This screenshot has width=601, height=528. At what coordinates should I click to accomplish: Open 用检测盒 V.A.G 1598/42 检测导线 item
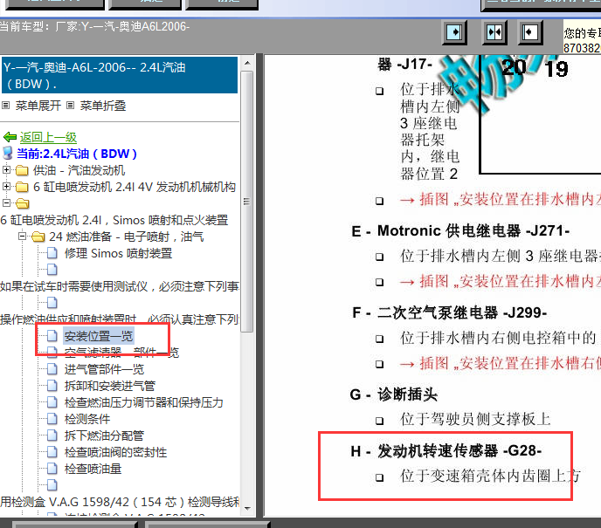click(x=120, y=502)
